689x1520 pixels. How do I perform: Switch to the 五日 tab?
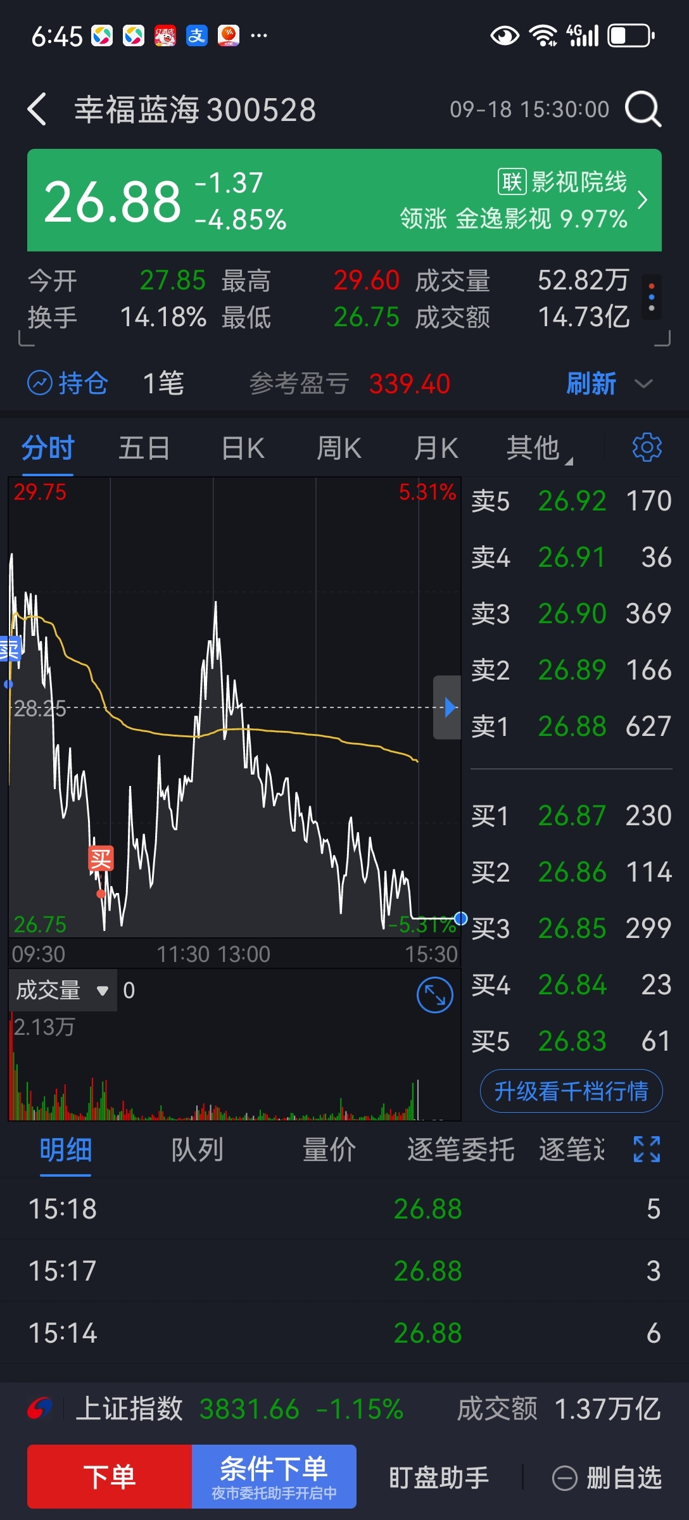(x=144, y=448)
